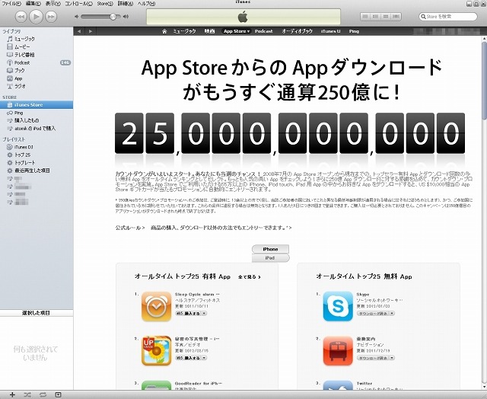
Task: Focus the Store search field
Action: [448, 17]
